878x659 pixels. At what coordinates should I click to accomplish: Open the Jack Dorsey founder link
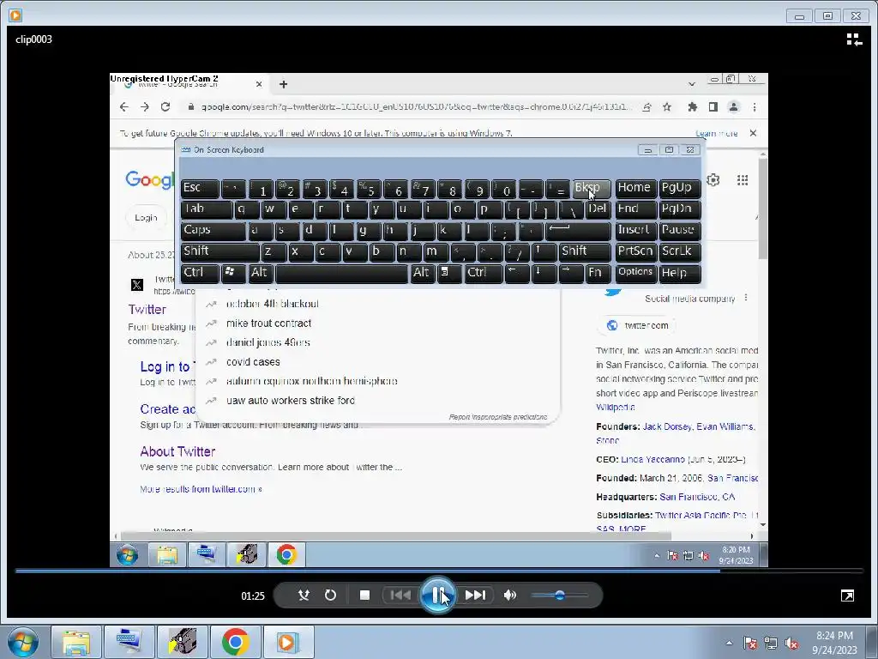click(x=667, y=426)
